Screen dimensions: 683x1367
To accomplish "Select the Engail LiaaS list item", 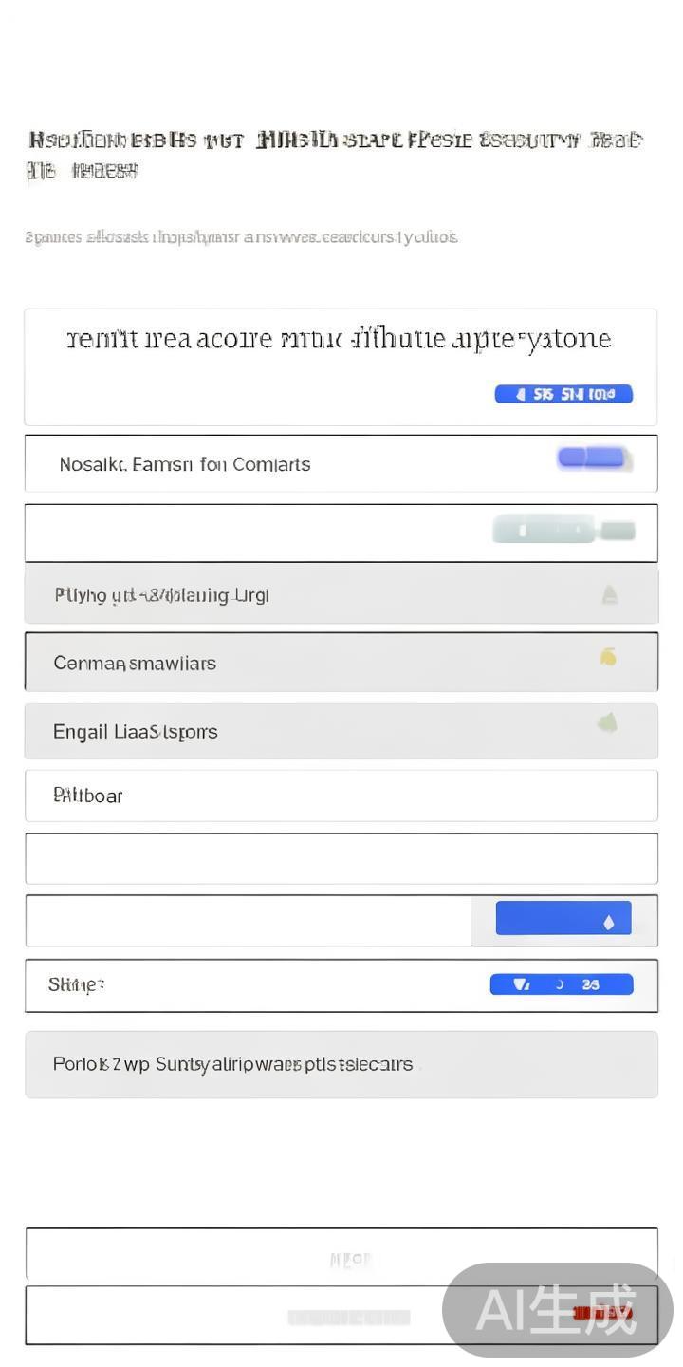I will (341, 731).
